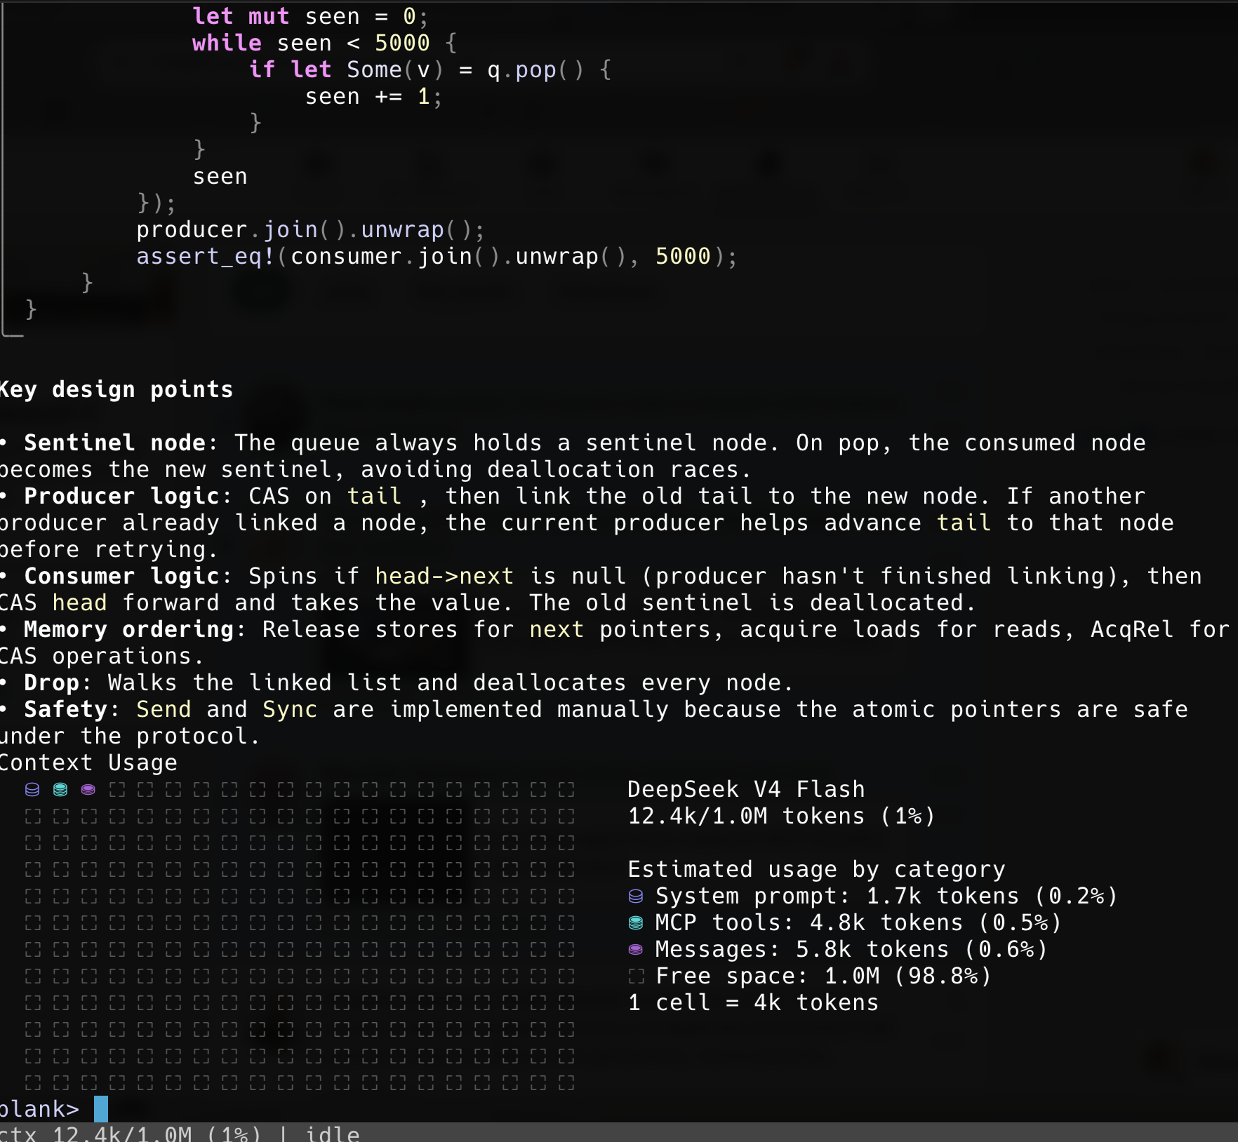Click the MCP tools icon in grid
This screenshot has width=1238, height=1142.
[x=60, y=790]
